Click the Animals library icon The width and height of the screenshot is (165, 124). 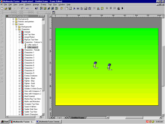(x=22, y=32)
